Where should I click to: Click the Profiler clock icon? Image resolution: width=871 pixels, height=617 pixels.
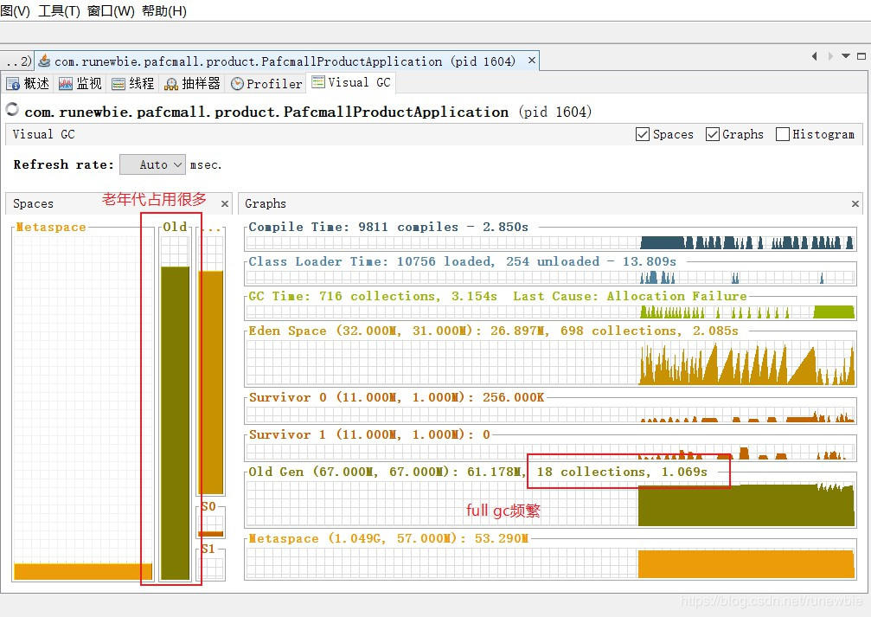click(237, 84)
